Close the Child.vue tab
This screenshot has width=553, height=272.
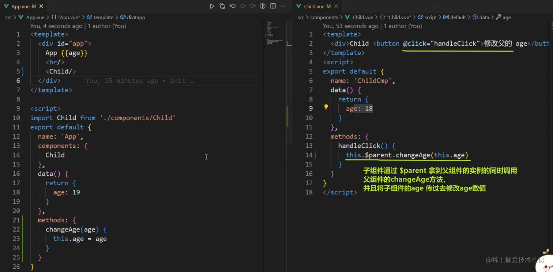coord(336,7)
